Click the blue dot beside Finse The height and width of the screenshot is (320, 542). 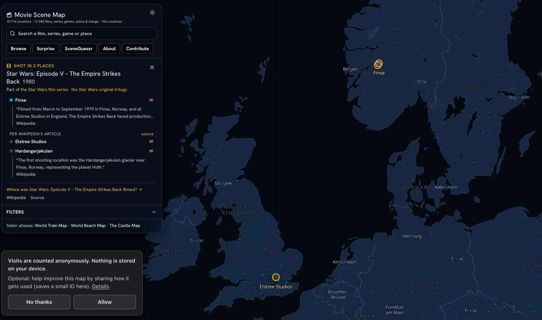point(11,100)
